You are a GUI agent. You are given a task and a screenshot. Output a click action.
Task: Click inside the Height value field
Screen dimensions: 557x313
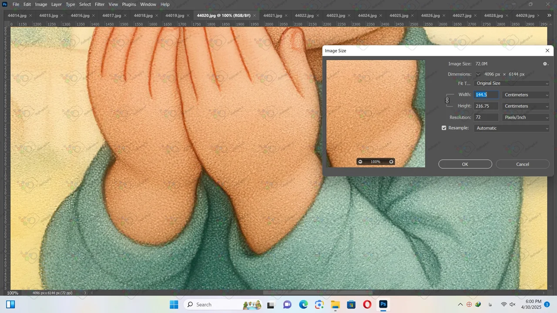click(486, 106)
